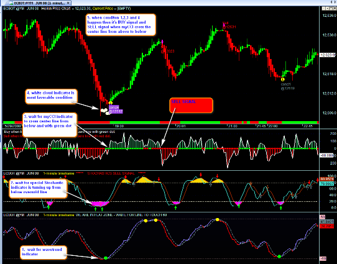The height and width of the screenshot is (264, 337).
Task: Click the yellow L marker above cond1
Action: pos(283,80)
